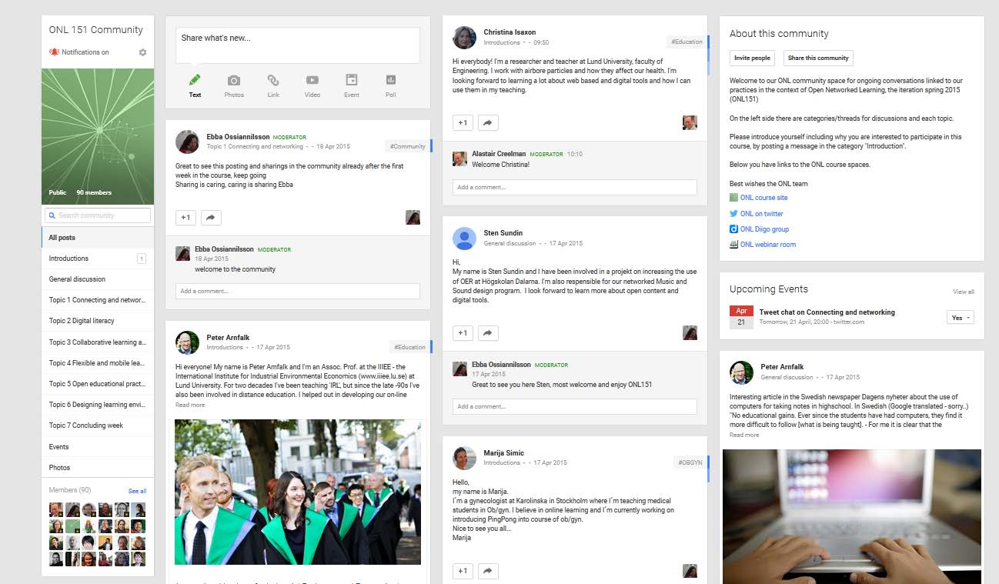Open the Introductions category
Viewport: 999px width, 584px height.
(x=97, y=259)
